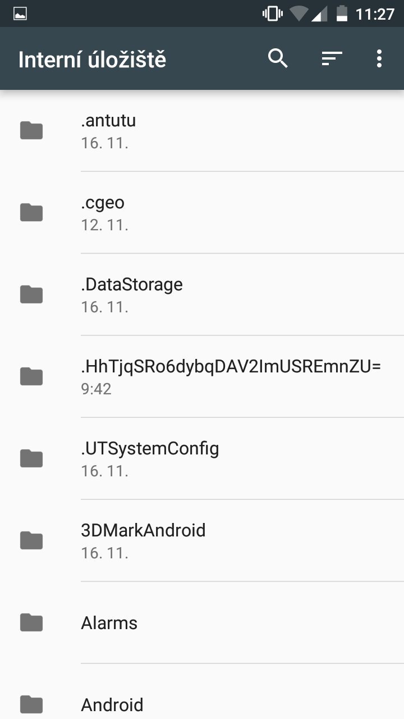Tap the folder icon beside 3DMarkAndroid
Screen dimensions: 404x719
pos(31,540)
